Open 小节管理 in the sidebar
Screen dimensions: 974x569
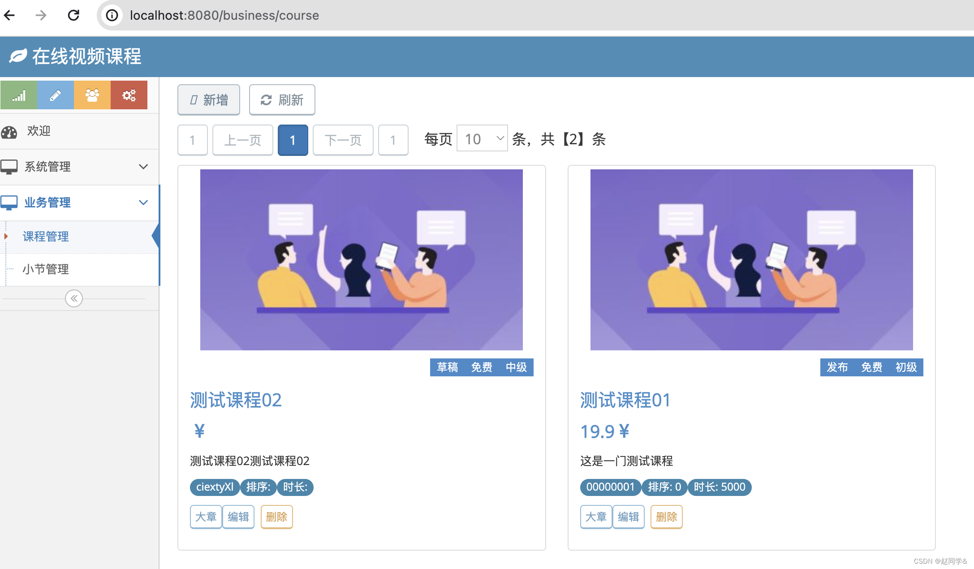46,269
